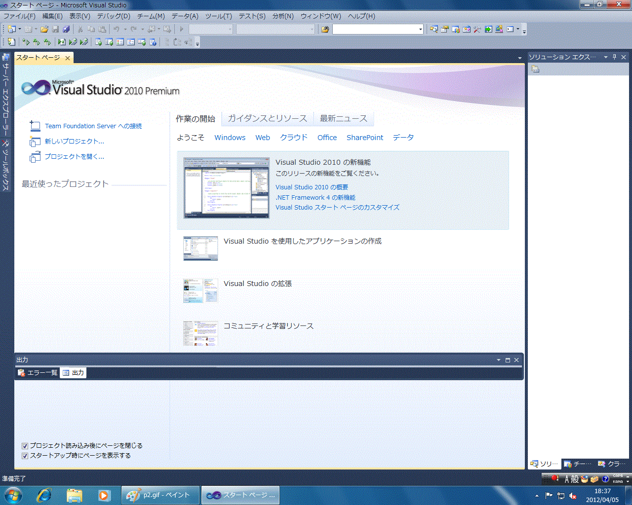Select the エラー一覧 tab in output panel
The width and height of the screenshot is (632, 505).
tap(38, 373)
